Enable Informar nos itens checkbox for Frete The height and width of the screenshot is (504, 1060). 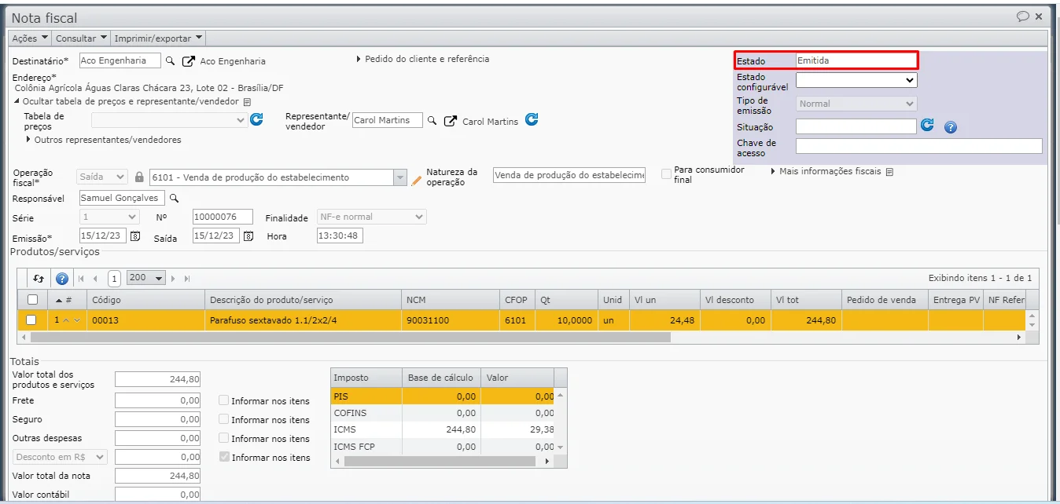click(x=224, y=400)
